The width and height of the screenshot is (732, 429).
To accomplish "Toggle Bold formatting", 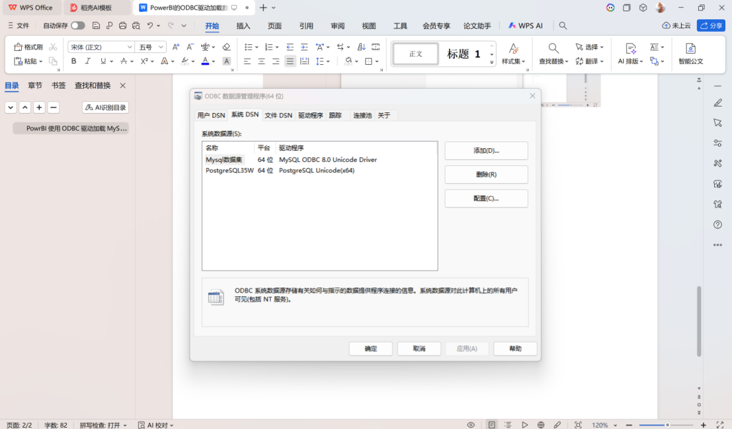I will (73, 61).
